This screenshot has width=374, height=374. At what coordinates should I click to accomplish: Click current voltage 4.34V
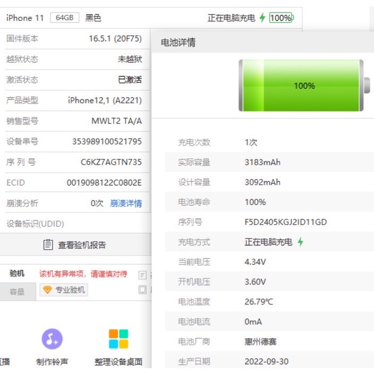coord(255,262)
